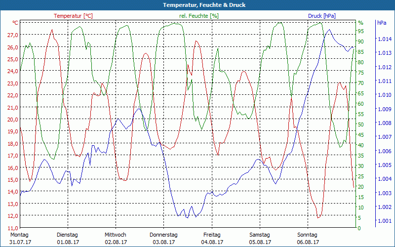
Task: Select the Montag 31.07.17 date label
Action: [20, 239]
